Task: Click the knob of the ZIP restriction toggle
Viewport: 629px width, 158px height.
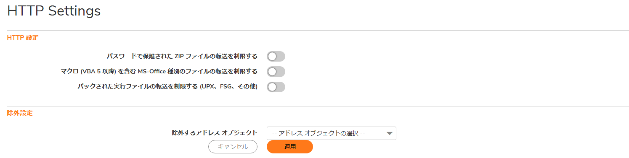Action: [272, 56]
